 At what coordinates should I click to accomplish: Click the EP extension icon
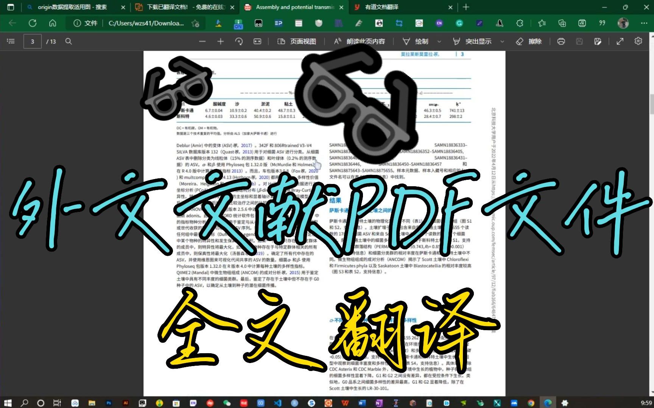pos(279,23)
